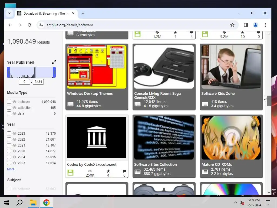The width and height of the screenshot is (277, 208).
Task: Switch to Download & Streaming tab
Action: tap(46, 14)
